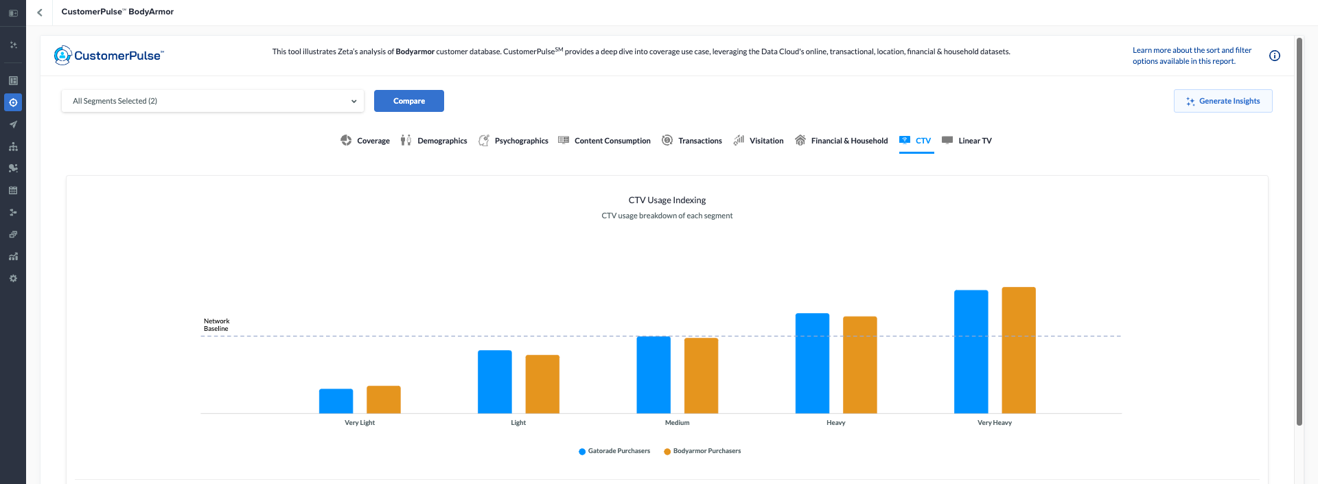This screenshot has width=1318, height=484.
Task: Open the paper plane campaigns icon
Action: click(13, 124)
